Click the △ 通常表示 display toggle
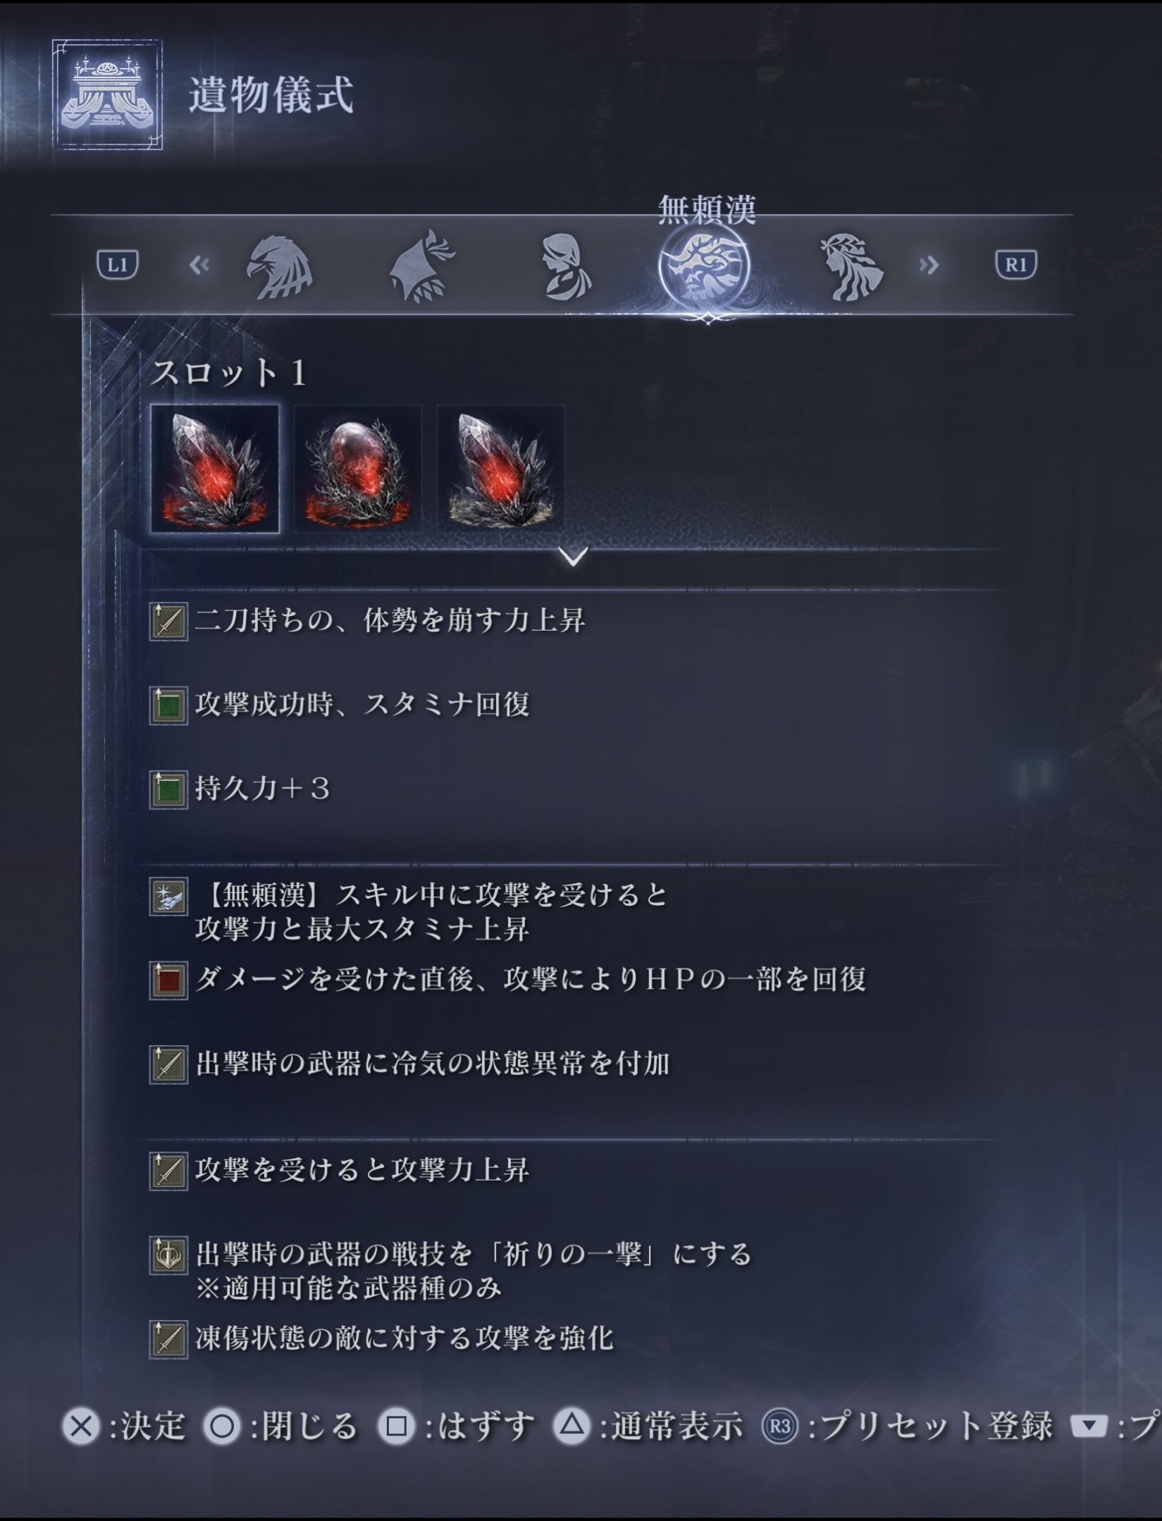The image size is (1162, 1521). 648,1427
